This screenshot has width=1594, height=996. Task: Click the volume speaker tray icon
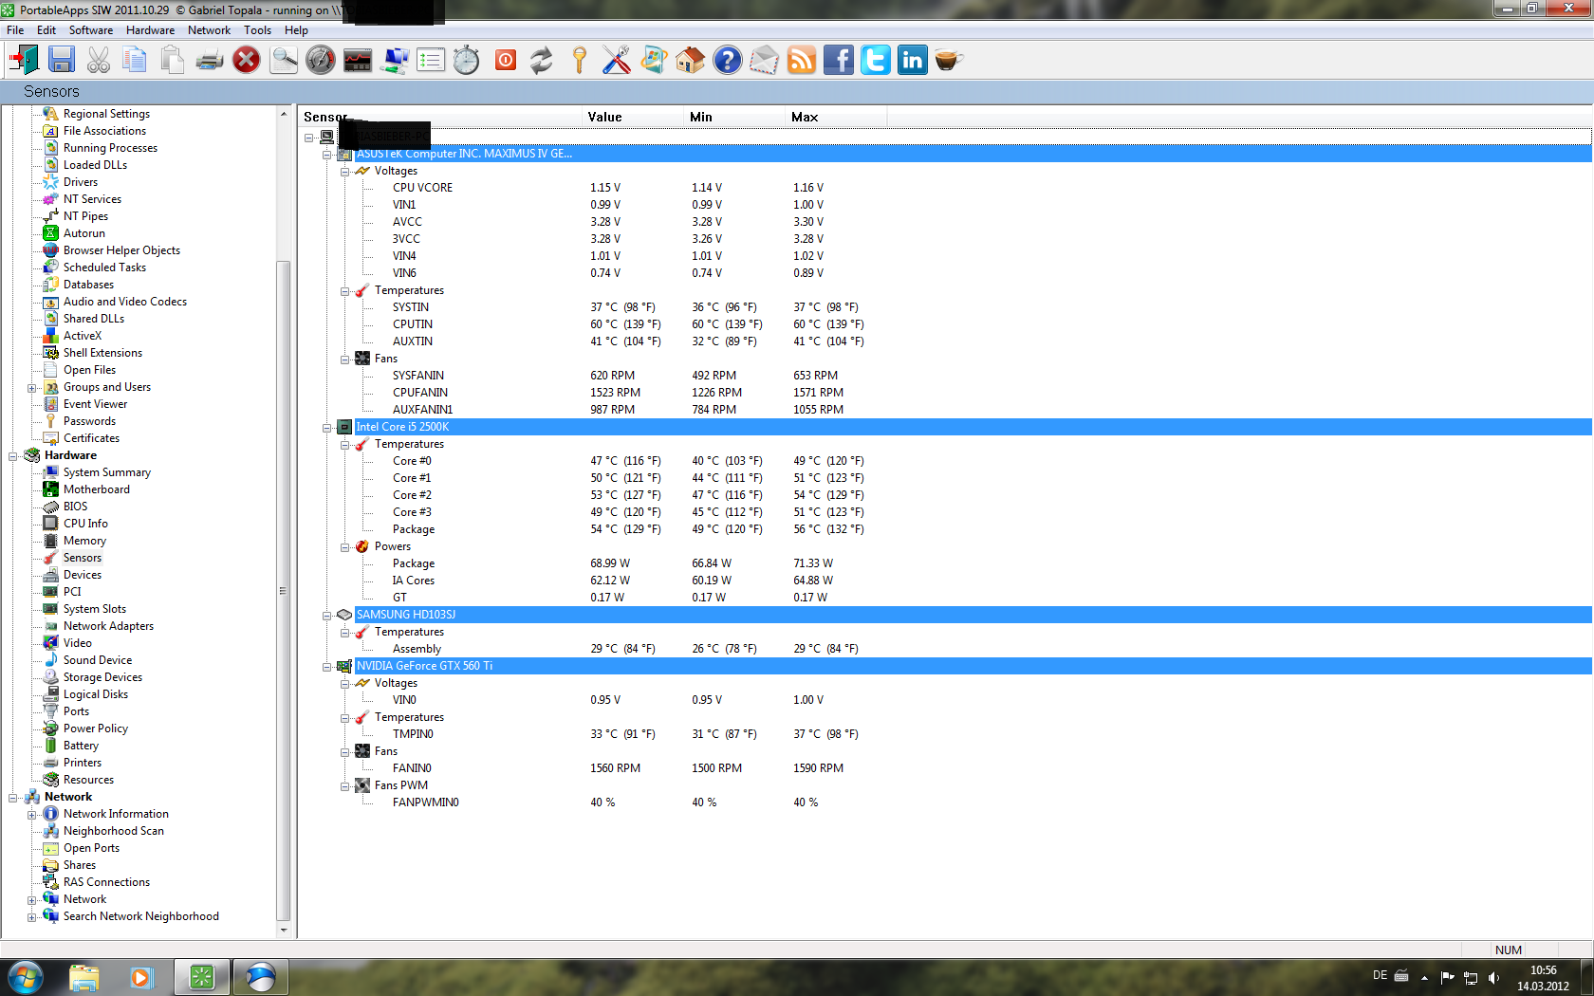point(1493,977)
